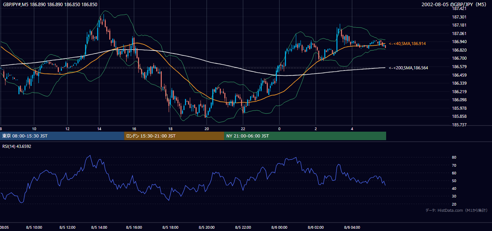Click the RSI axis level 30
Image resolution: width=492 pixels, height=231 pixels.
(454, 196)
